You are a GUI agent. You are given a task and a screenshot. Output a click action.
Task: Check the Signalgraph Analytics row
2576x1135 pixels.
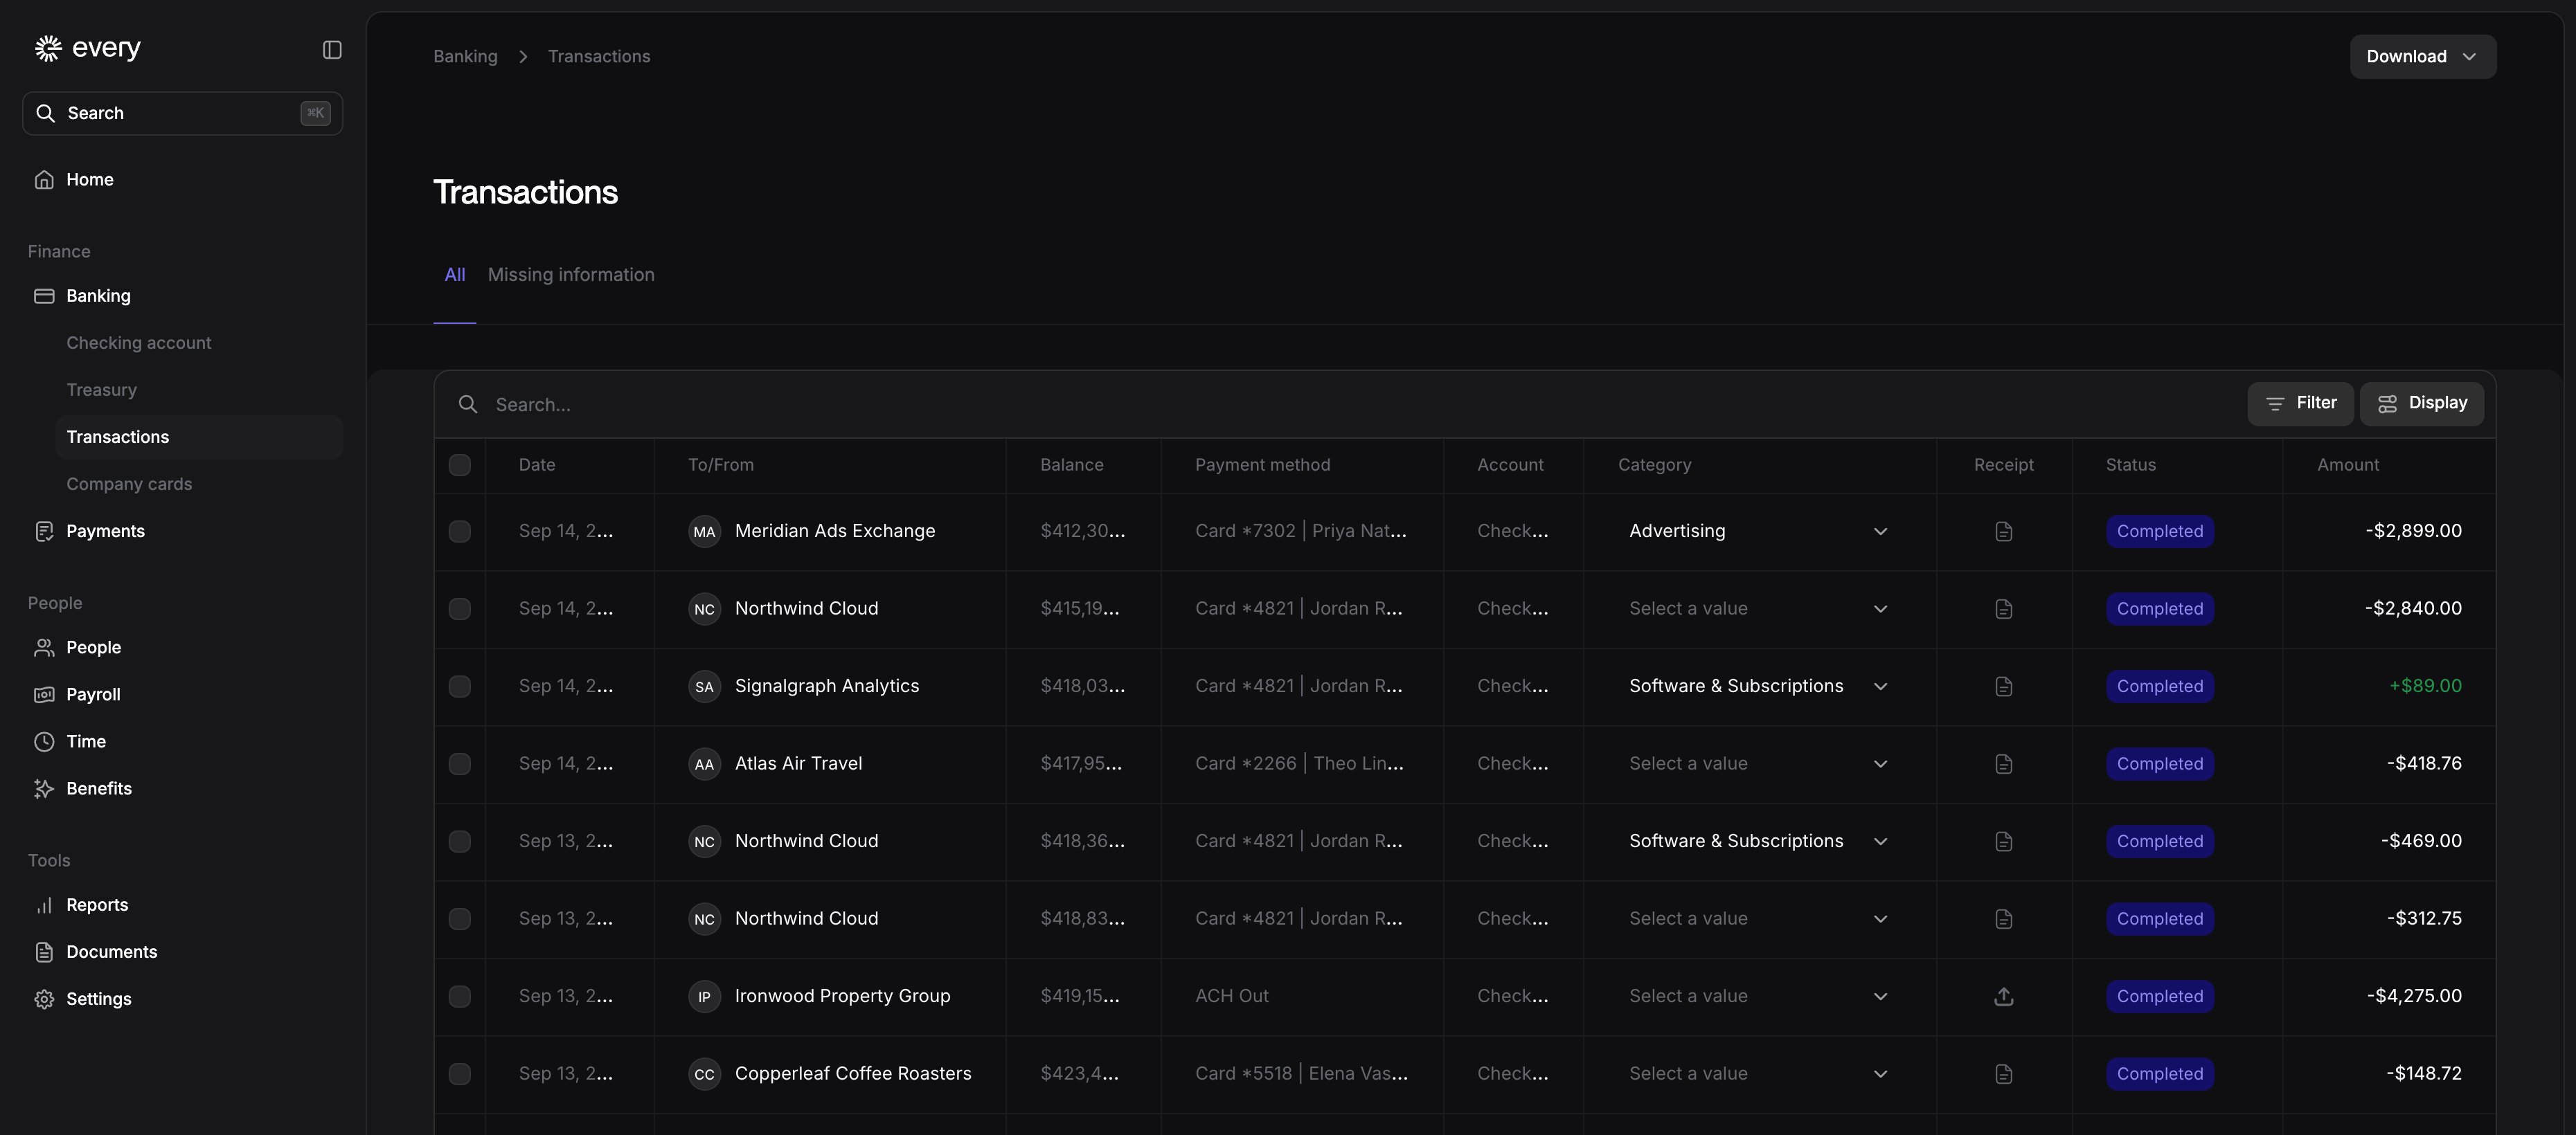[x=459, y=687]
